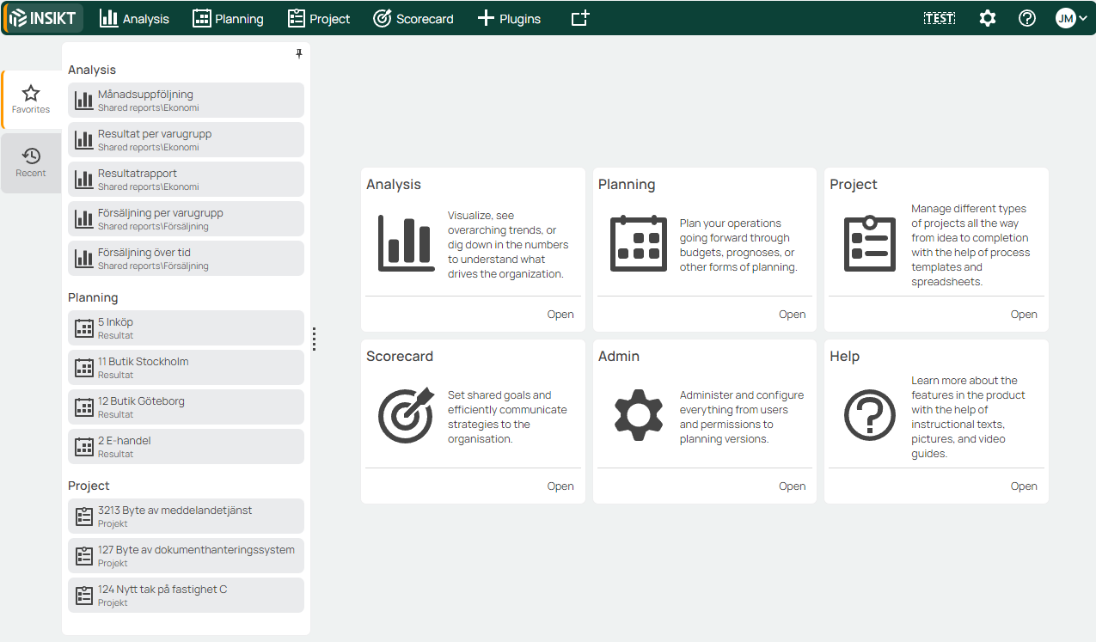
Task: Open 5 Inköp planning favorite
Action: click(x=186, y=327)
